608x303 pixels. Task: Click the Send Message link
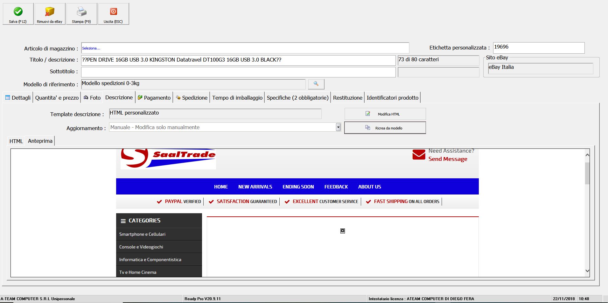(448, 159)
